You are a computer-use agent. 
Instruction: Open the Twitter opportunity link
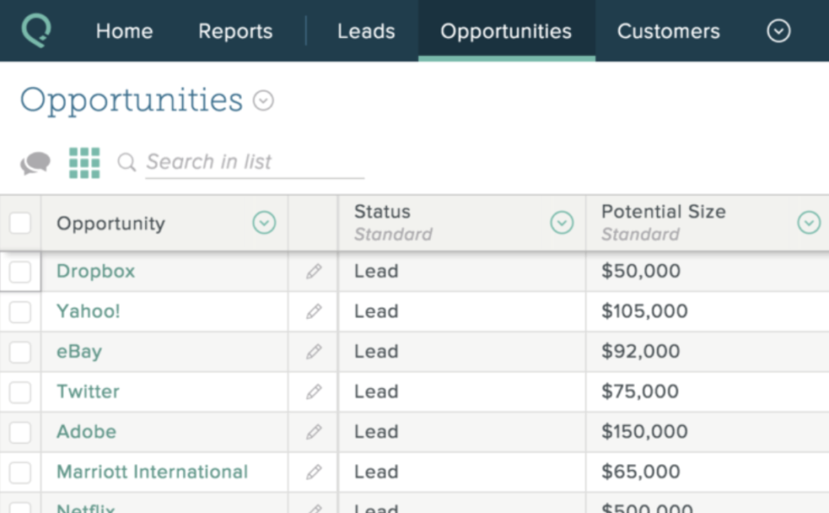pos(88,391)
